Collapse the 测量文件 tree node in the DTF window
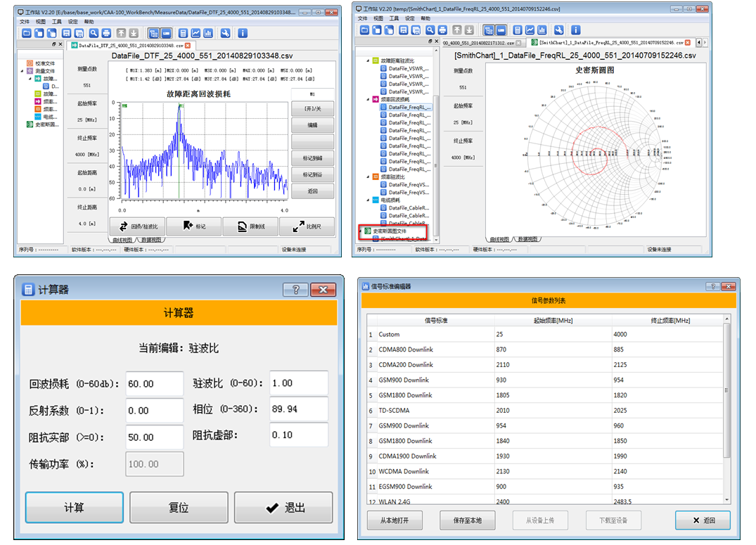The height and width of the screenshot is (545, 756). pos(23,71)
